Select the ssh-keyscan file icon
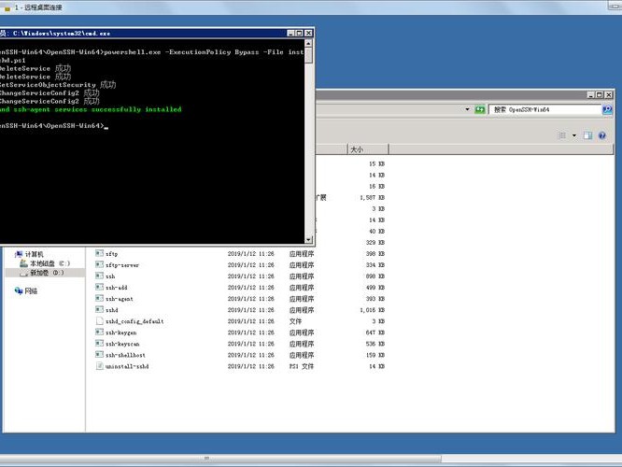This screenshot has width=622, height=467. click(x=99, y=343)
